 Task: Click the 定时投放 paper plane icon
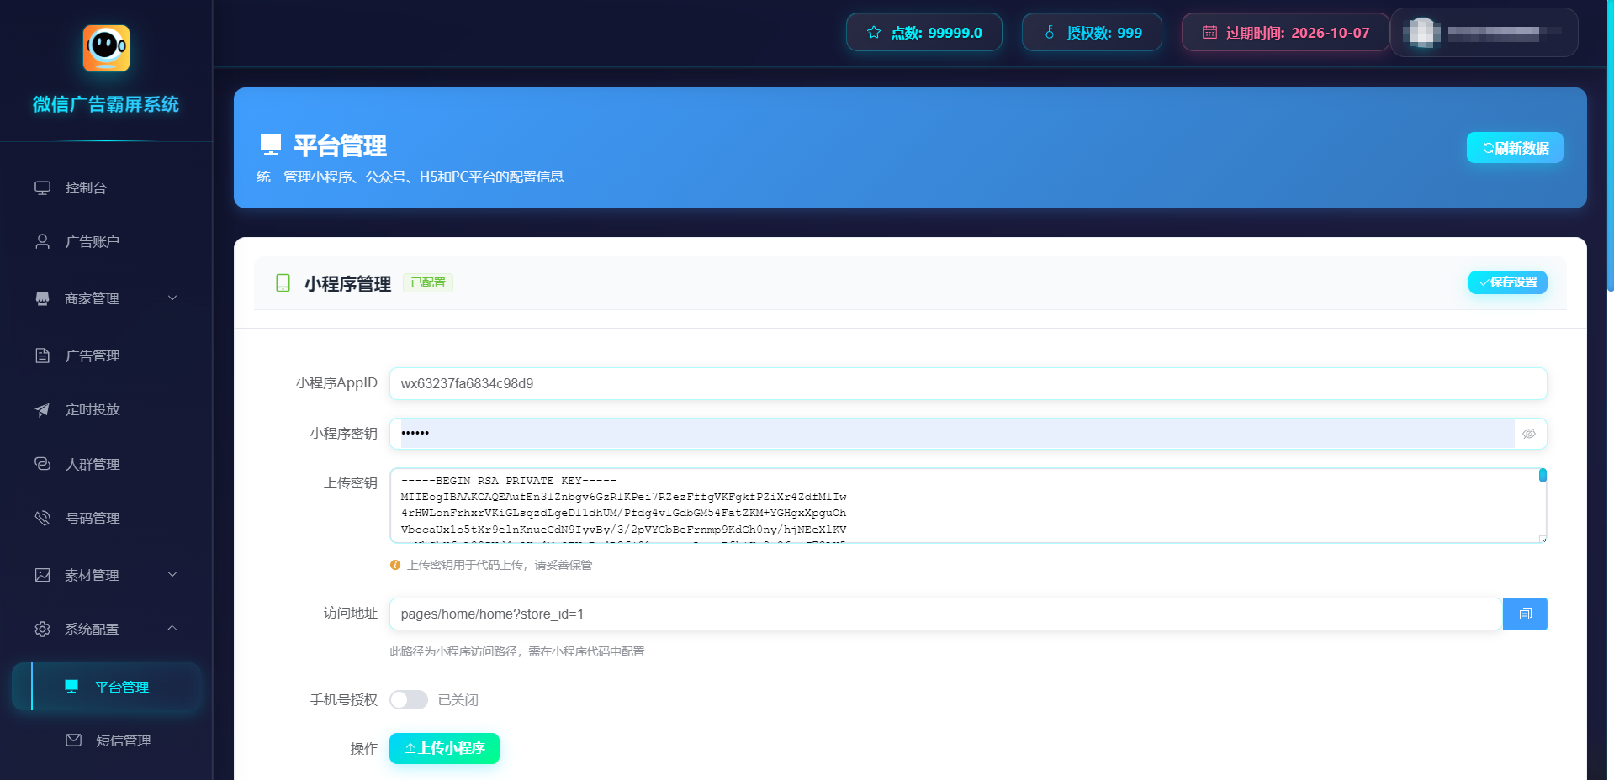(x=42, y=410)
